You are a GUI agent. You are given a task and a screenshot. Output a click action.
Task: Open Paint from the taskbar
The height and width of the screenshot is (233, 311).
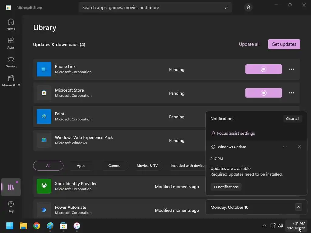coord(50,226)
